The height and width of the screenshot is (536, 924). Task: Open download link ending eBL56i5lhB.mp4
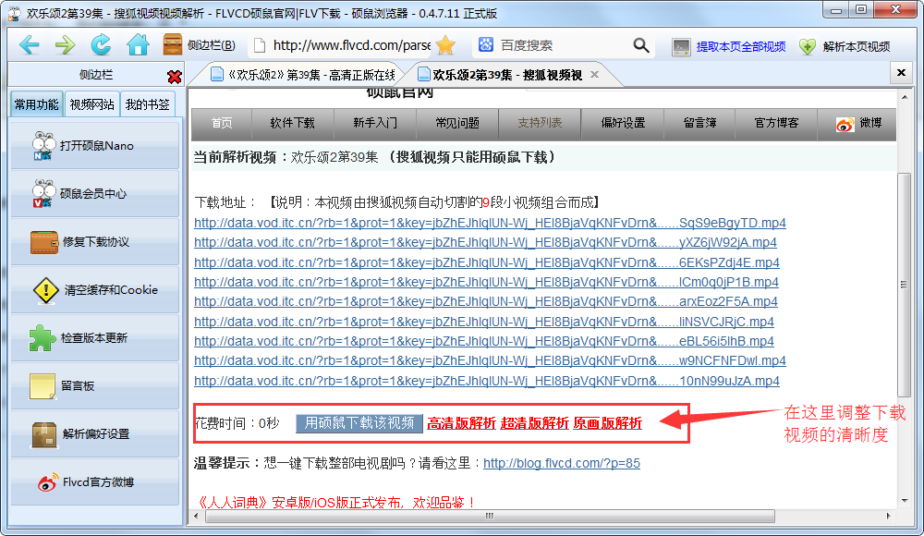tap(484, 341)
